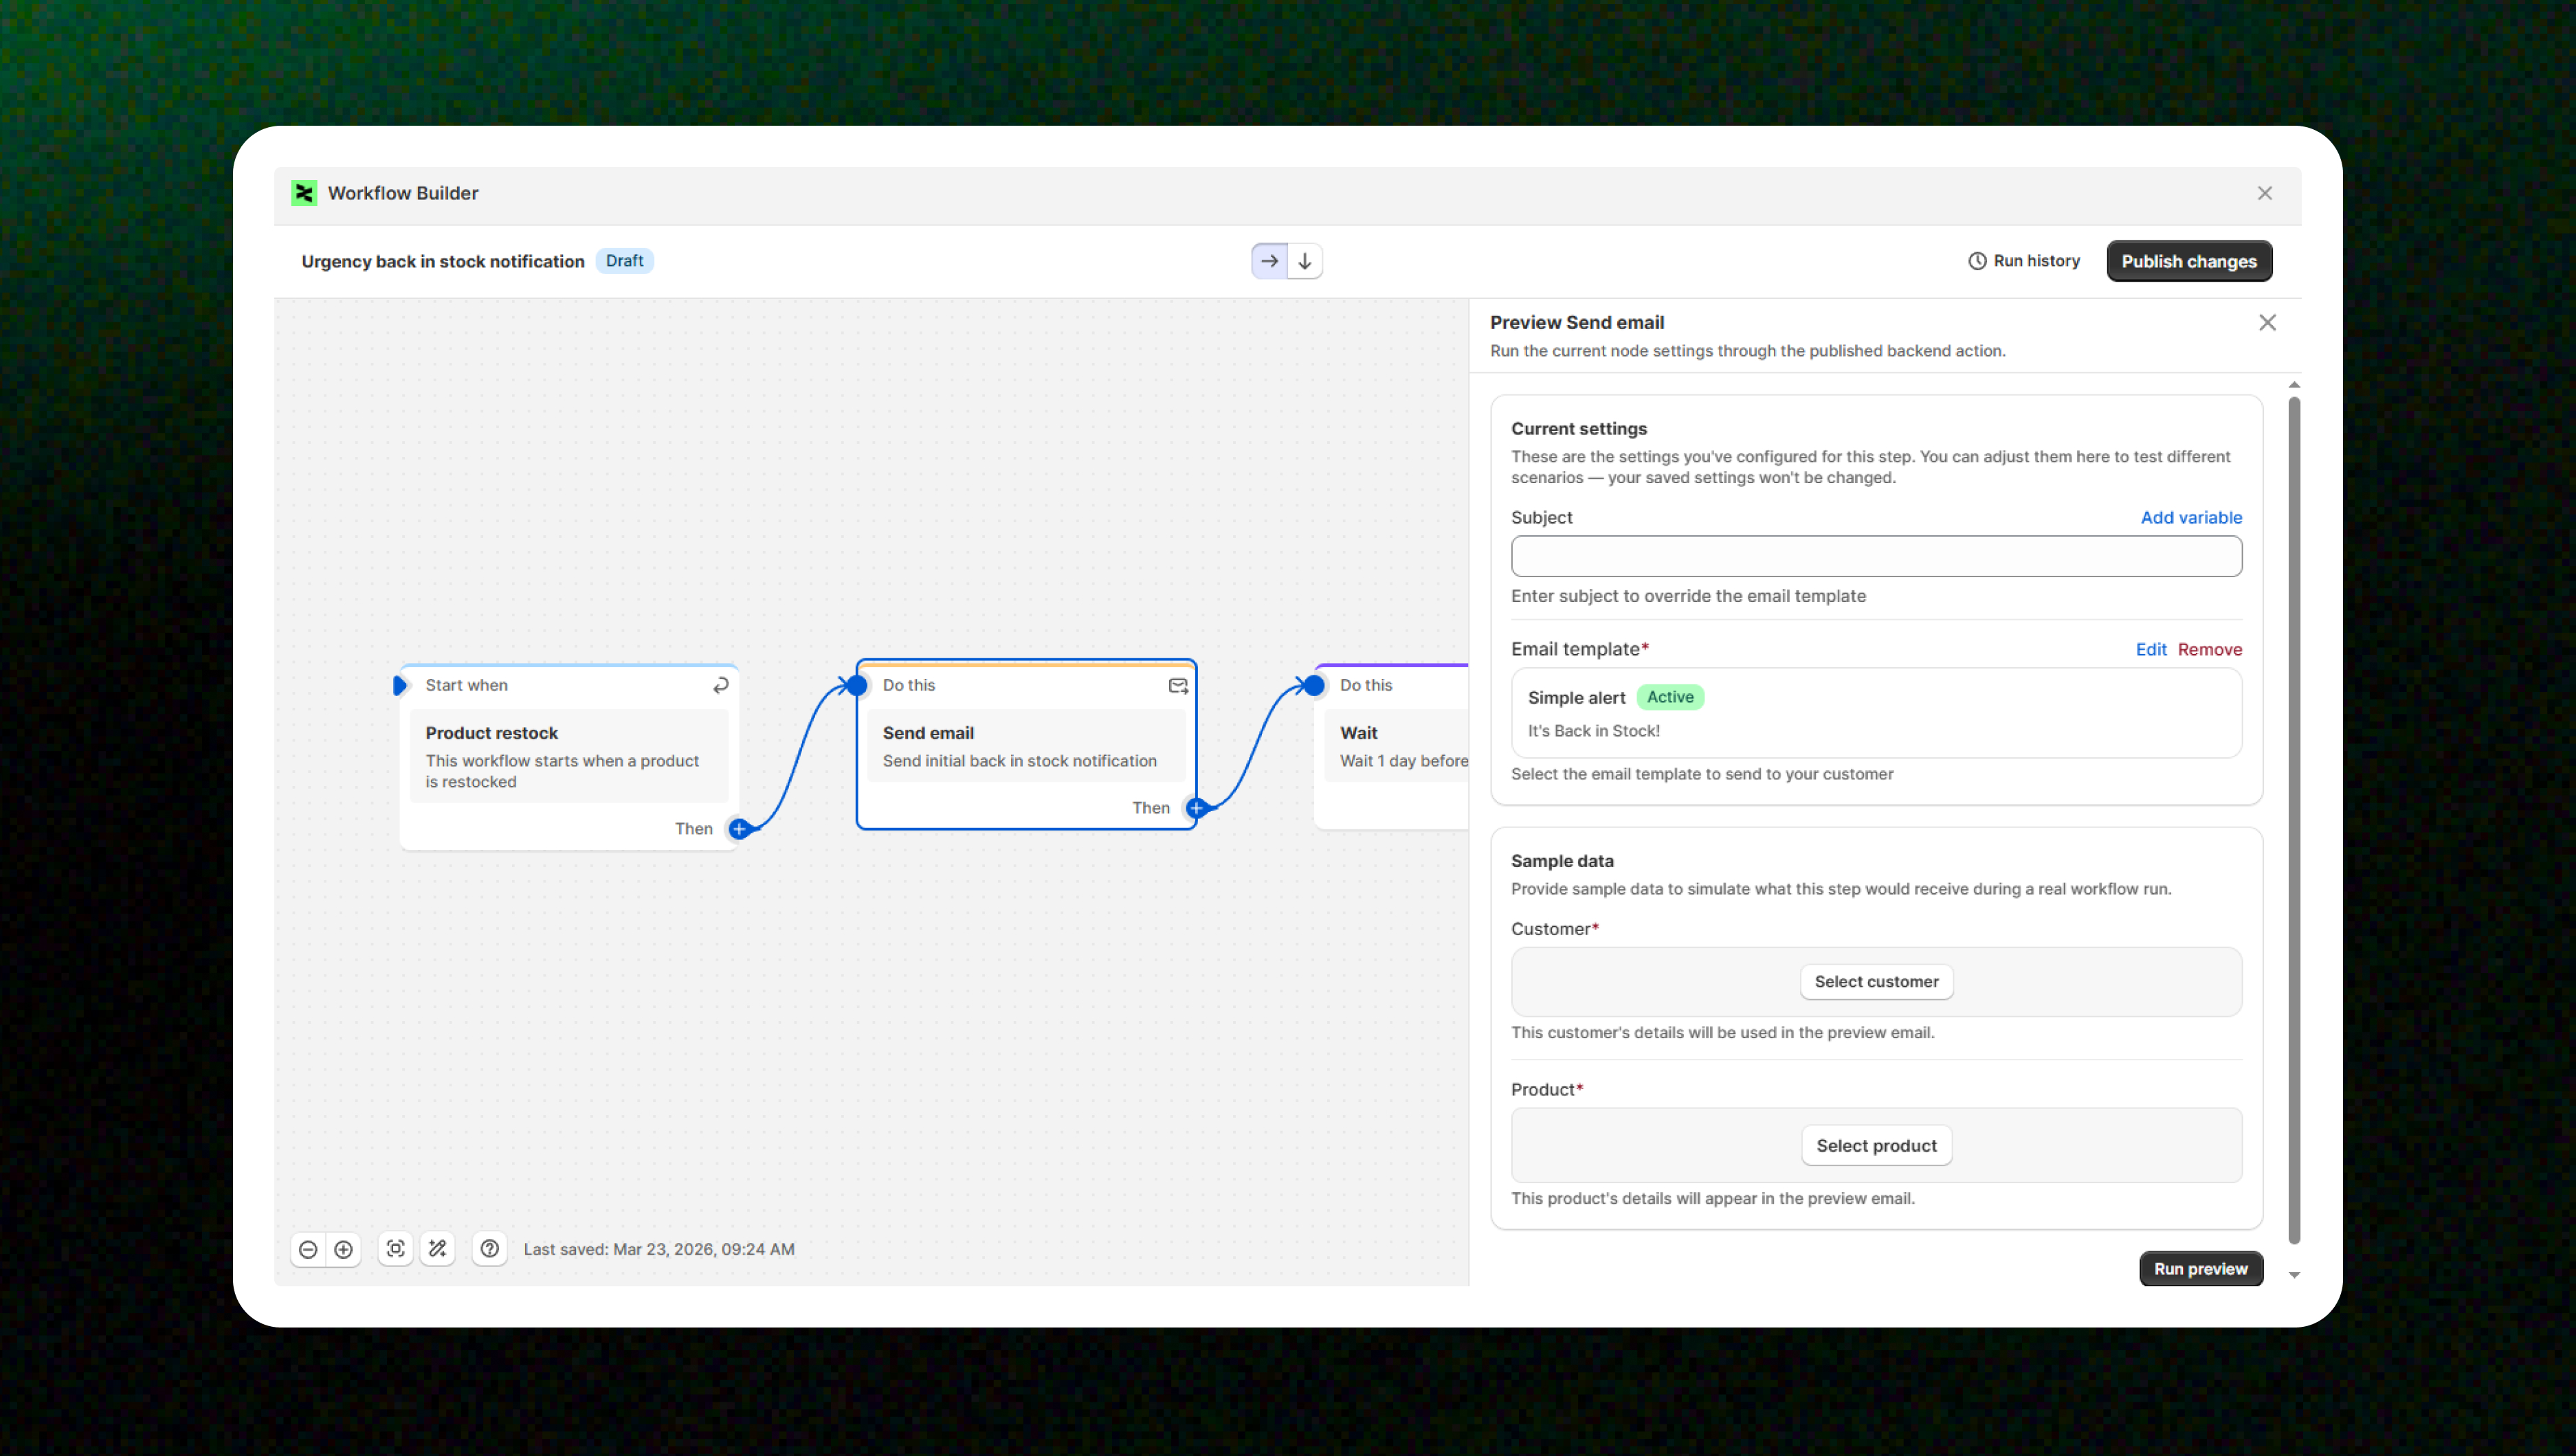
Task: Click the Select product button
Action: [x=1876, y=1146]
